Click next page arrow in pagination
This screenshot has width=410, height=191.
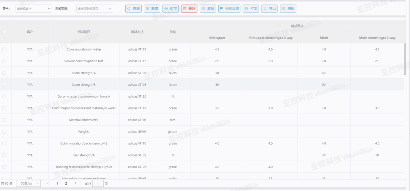(x=75, y=183)
